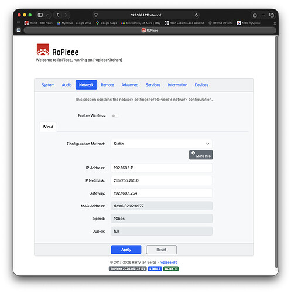Show tab overview icon
Image resolution: width=291 pixels, height=293 pixels.
pos(272,15)
